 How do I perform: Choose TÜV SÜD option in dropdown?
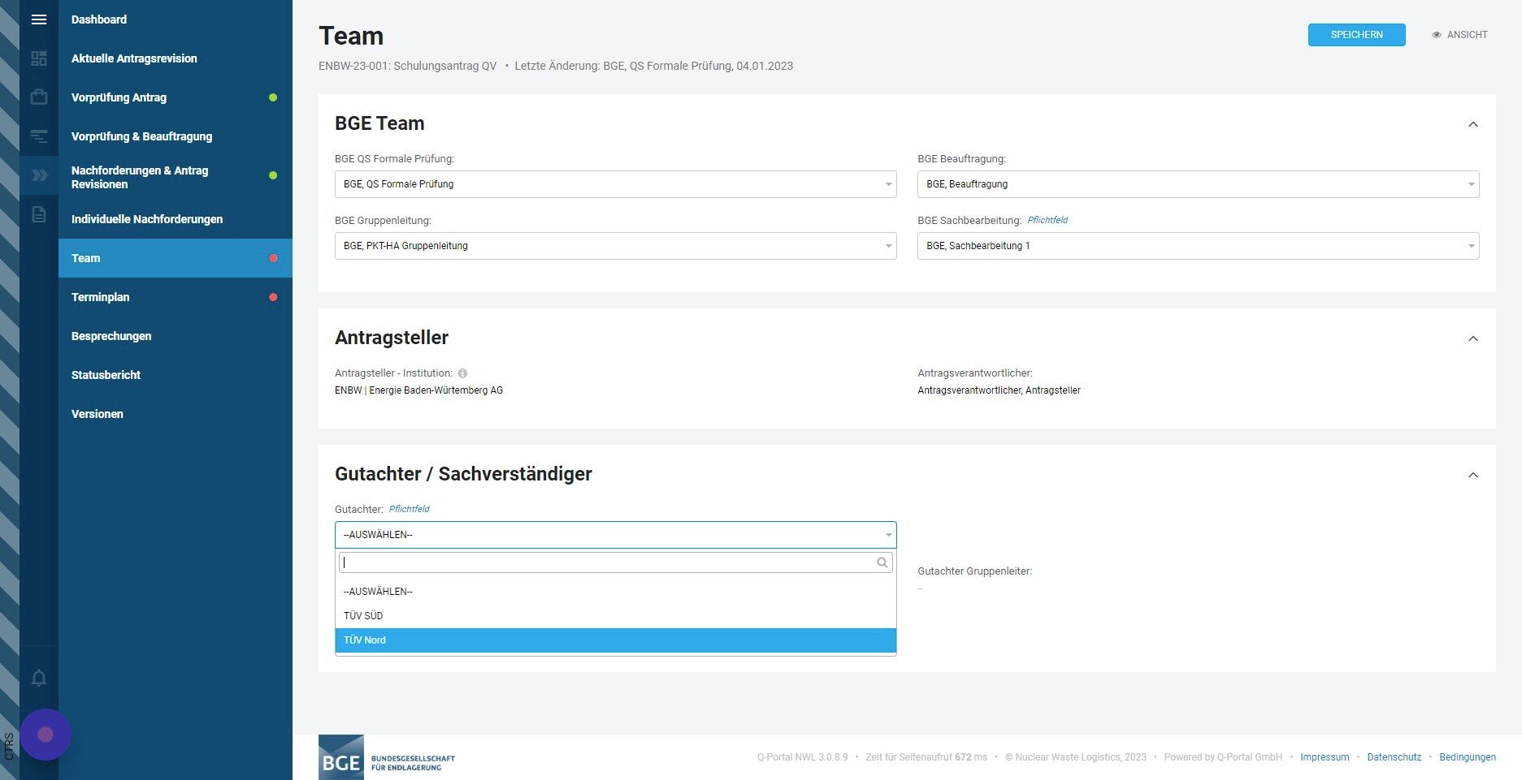point(615,616)
